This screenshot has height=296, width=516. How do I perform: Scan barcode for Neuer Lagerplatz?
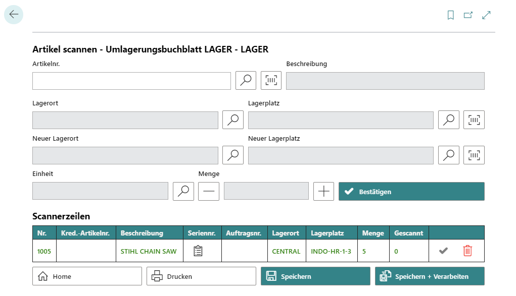tap(474, 155)
